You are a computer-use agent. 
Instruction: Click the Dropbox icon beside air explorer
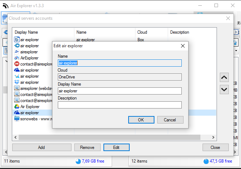click(x=17, y=82)
